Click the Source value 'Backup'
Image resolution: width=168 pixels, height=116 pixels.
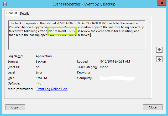(41, 62)
